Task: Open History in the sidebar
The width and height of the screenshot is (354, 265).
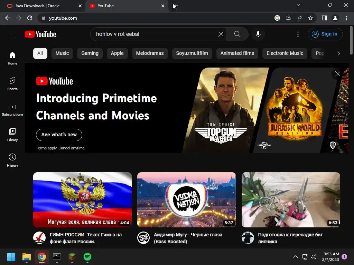Action: click(12, 160)
